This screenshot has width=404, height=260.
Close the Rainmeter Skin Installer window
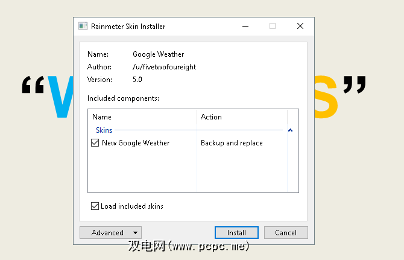(x=300, y=26)
